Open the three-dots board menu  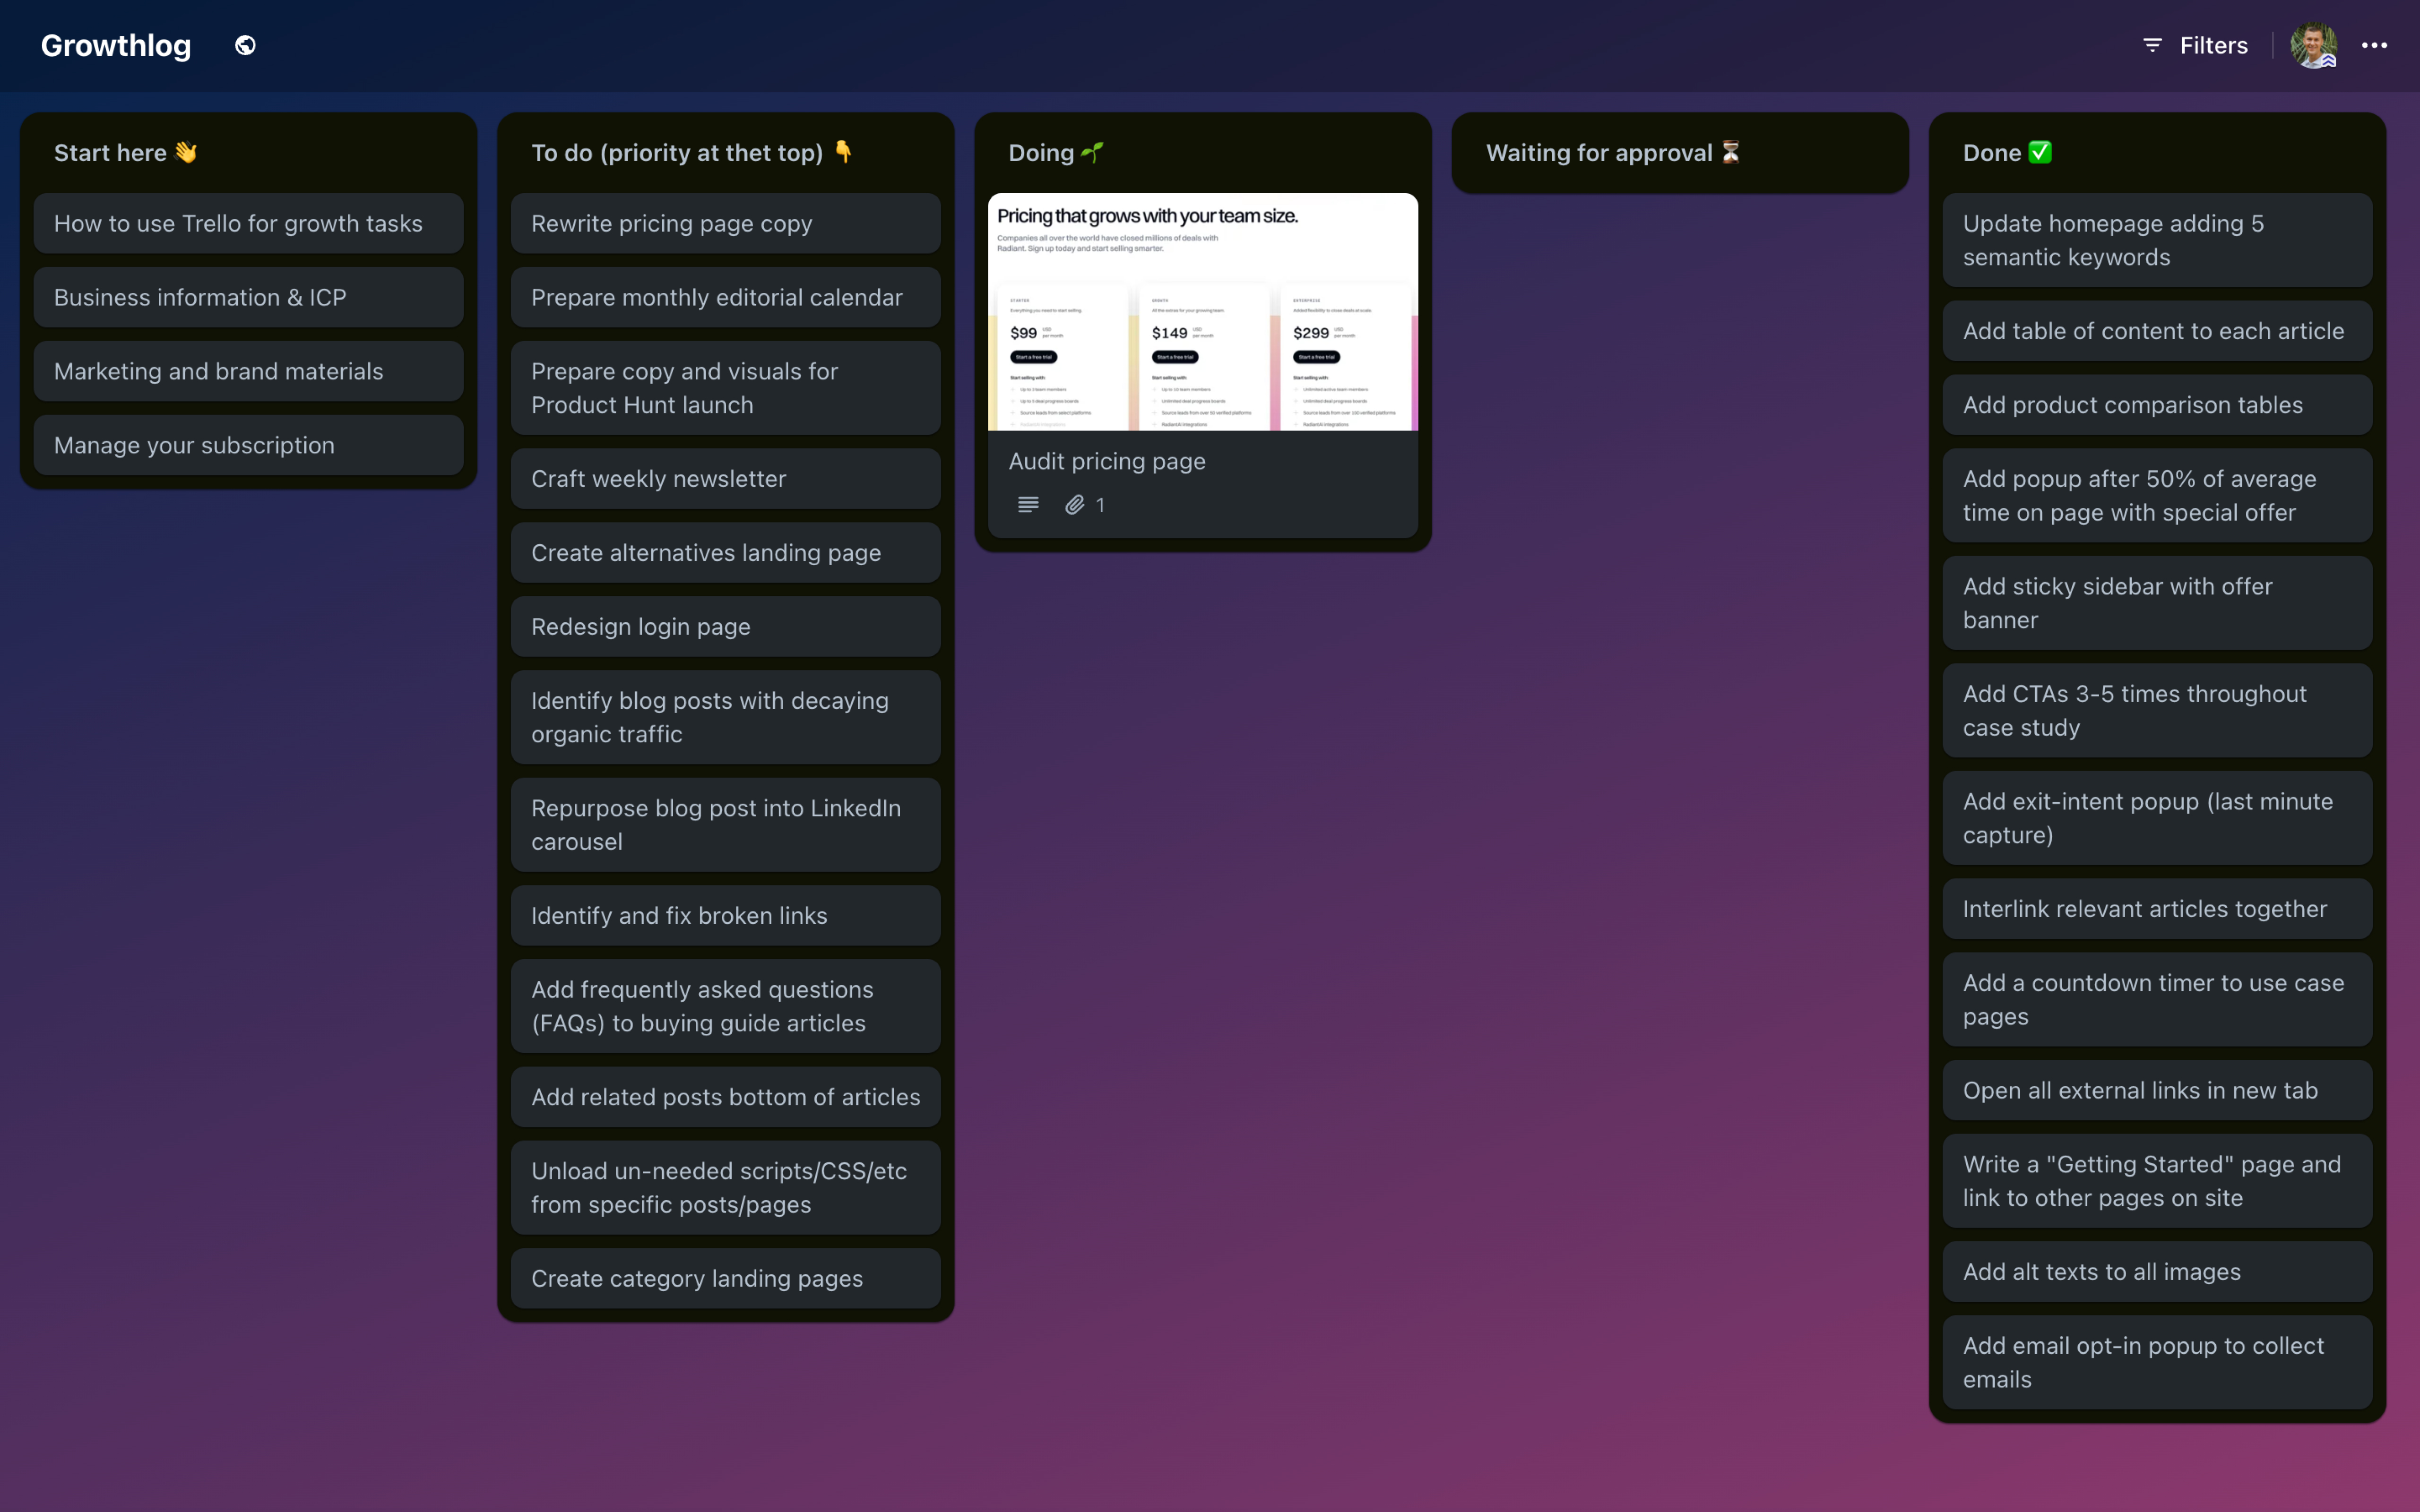coord(2374,45)
